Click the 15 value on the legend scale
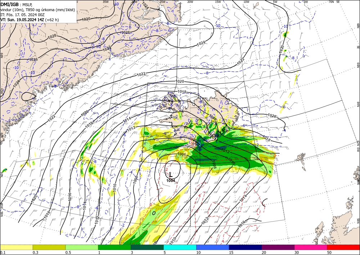This screenshot has width=360, height=255. (231, 252)
